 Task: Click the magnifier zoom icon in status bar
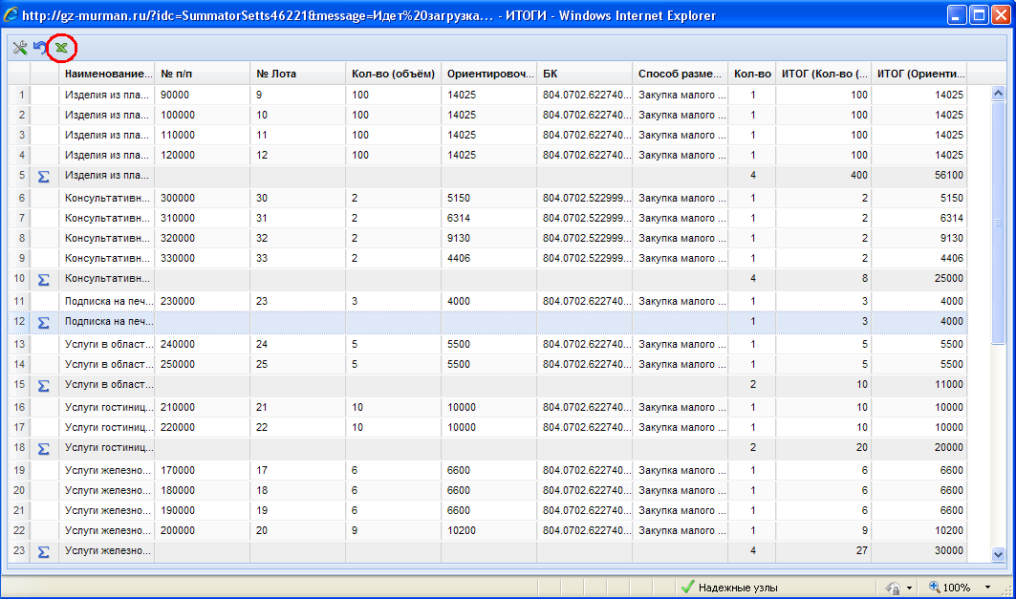(932, 588)
